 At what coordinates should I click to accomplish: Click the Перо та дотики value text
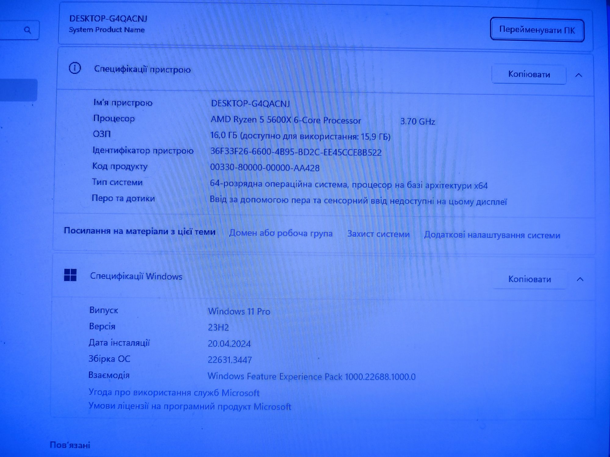(358, 200)
